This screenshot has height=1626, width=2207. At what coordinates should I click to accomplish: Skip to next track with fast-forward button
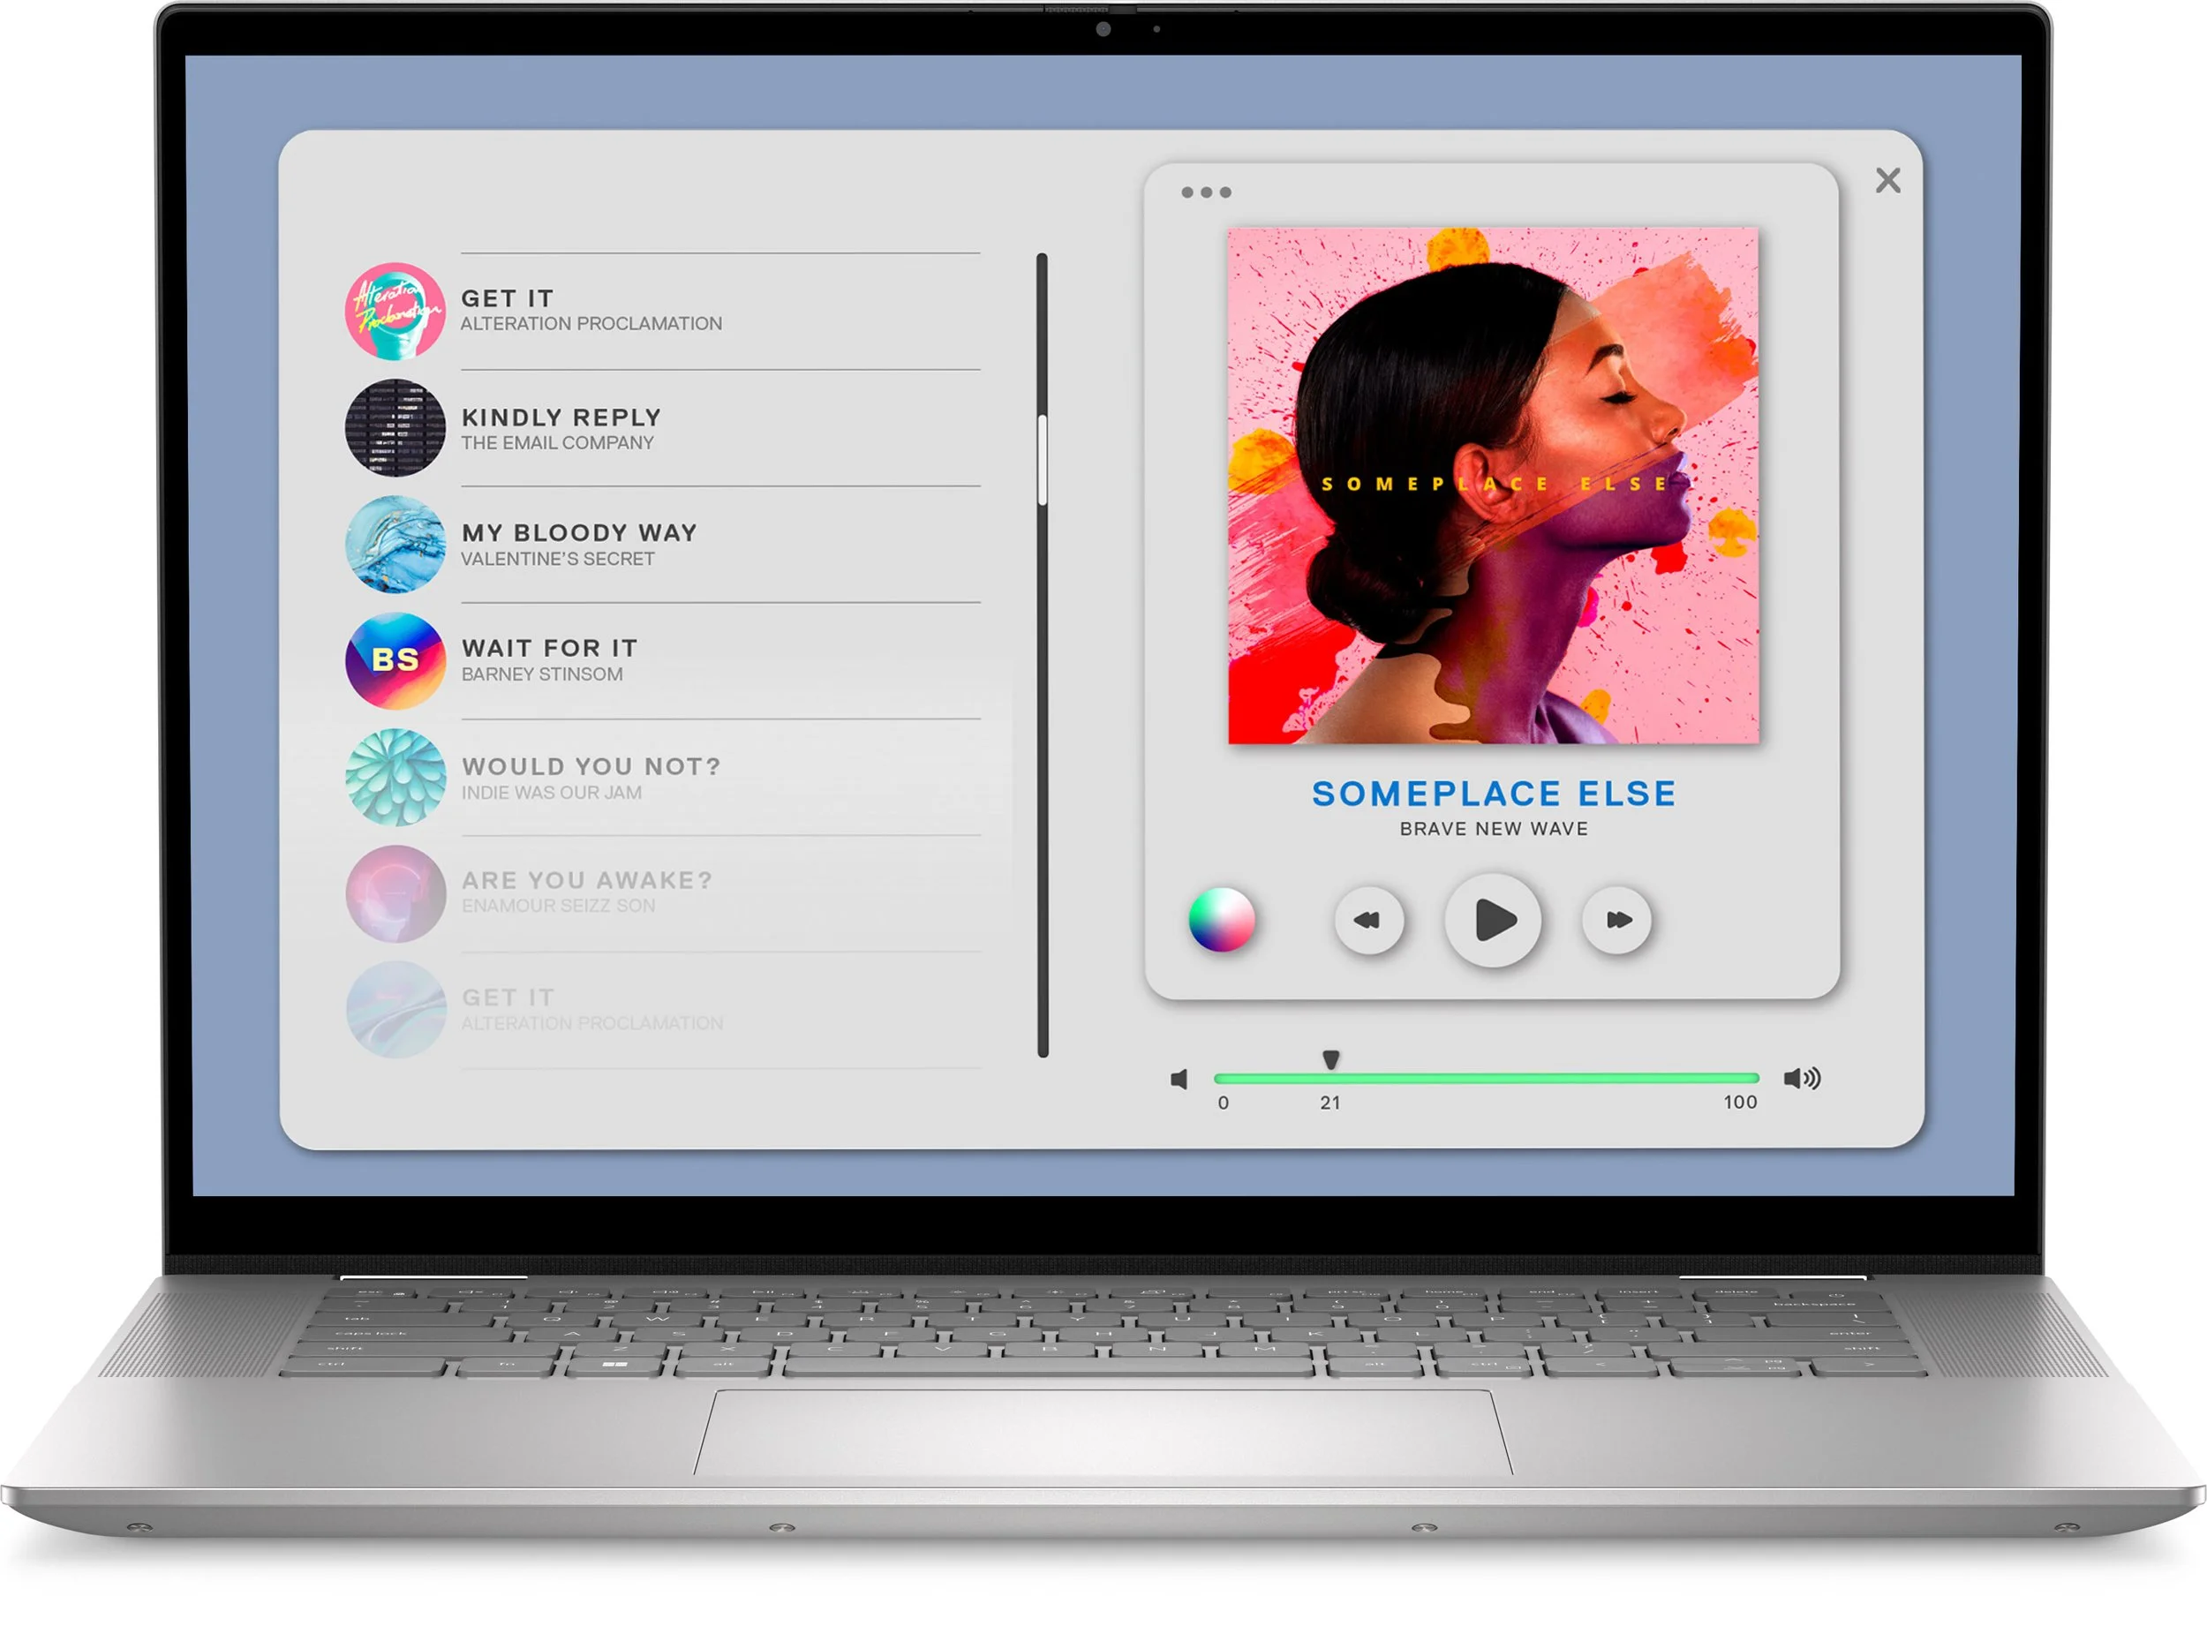[1616, 921]
